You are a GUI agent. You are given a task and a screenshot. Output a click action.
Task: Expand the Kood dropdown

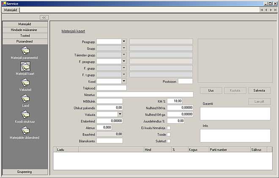(x=124, y=81)
